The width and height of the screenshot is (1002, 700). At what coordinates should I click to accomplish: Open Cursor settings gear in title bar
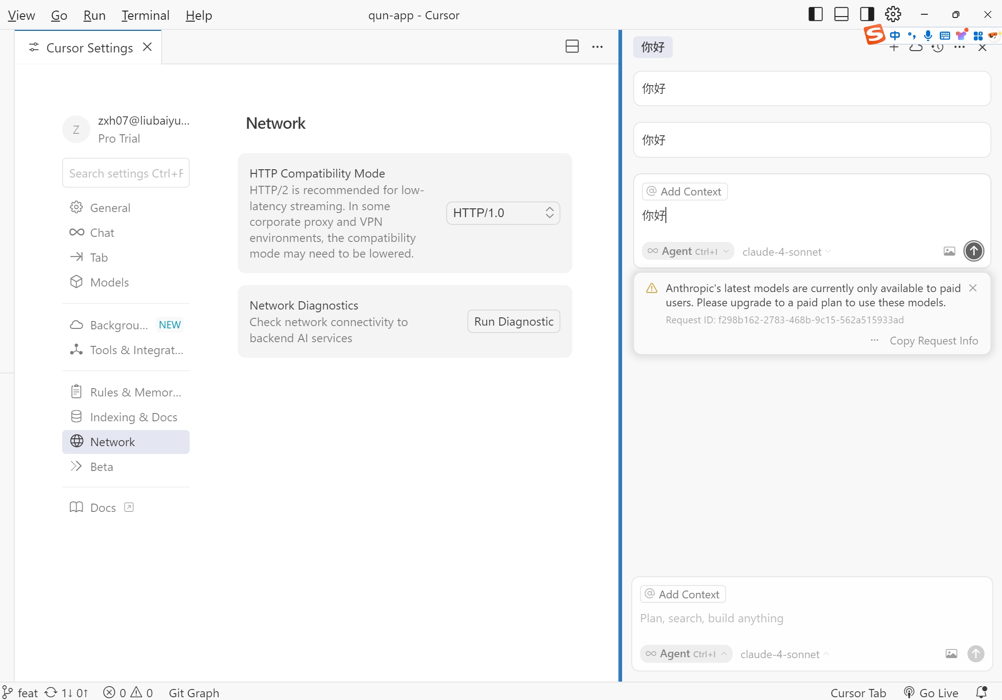(893, 14)
